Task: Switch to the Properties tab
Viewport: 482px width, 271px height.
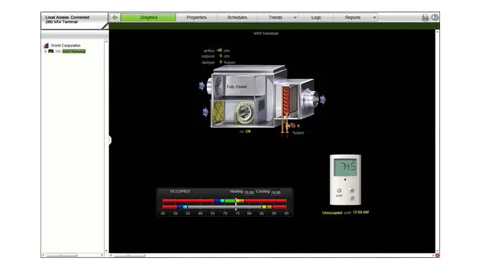Action: (x=197, y=17)
